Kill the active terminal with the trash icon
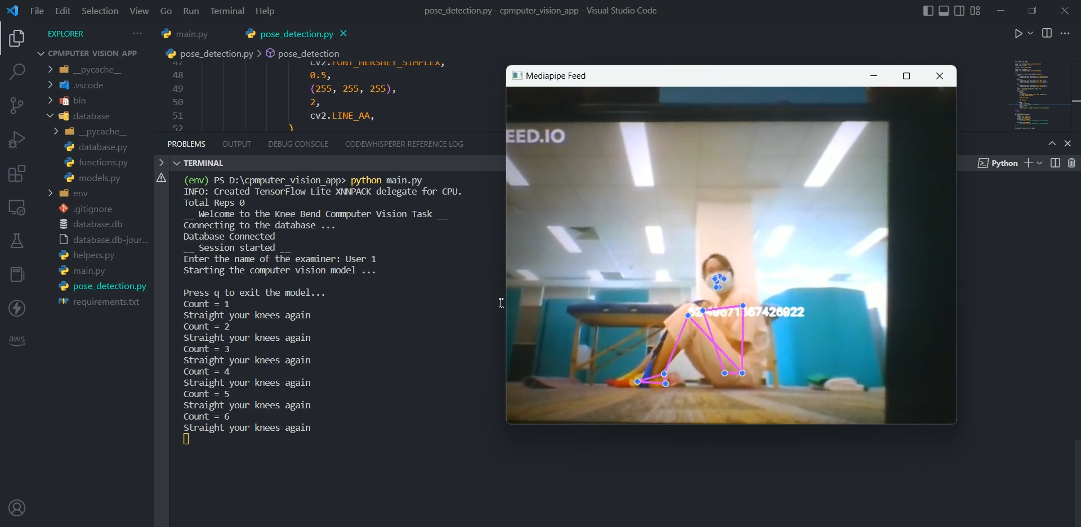Screen dimensions: 1081x527 [x=1071, y=163]
